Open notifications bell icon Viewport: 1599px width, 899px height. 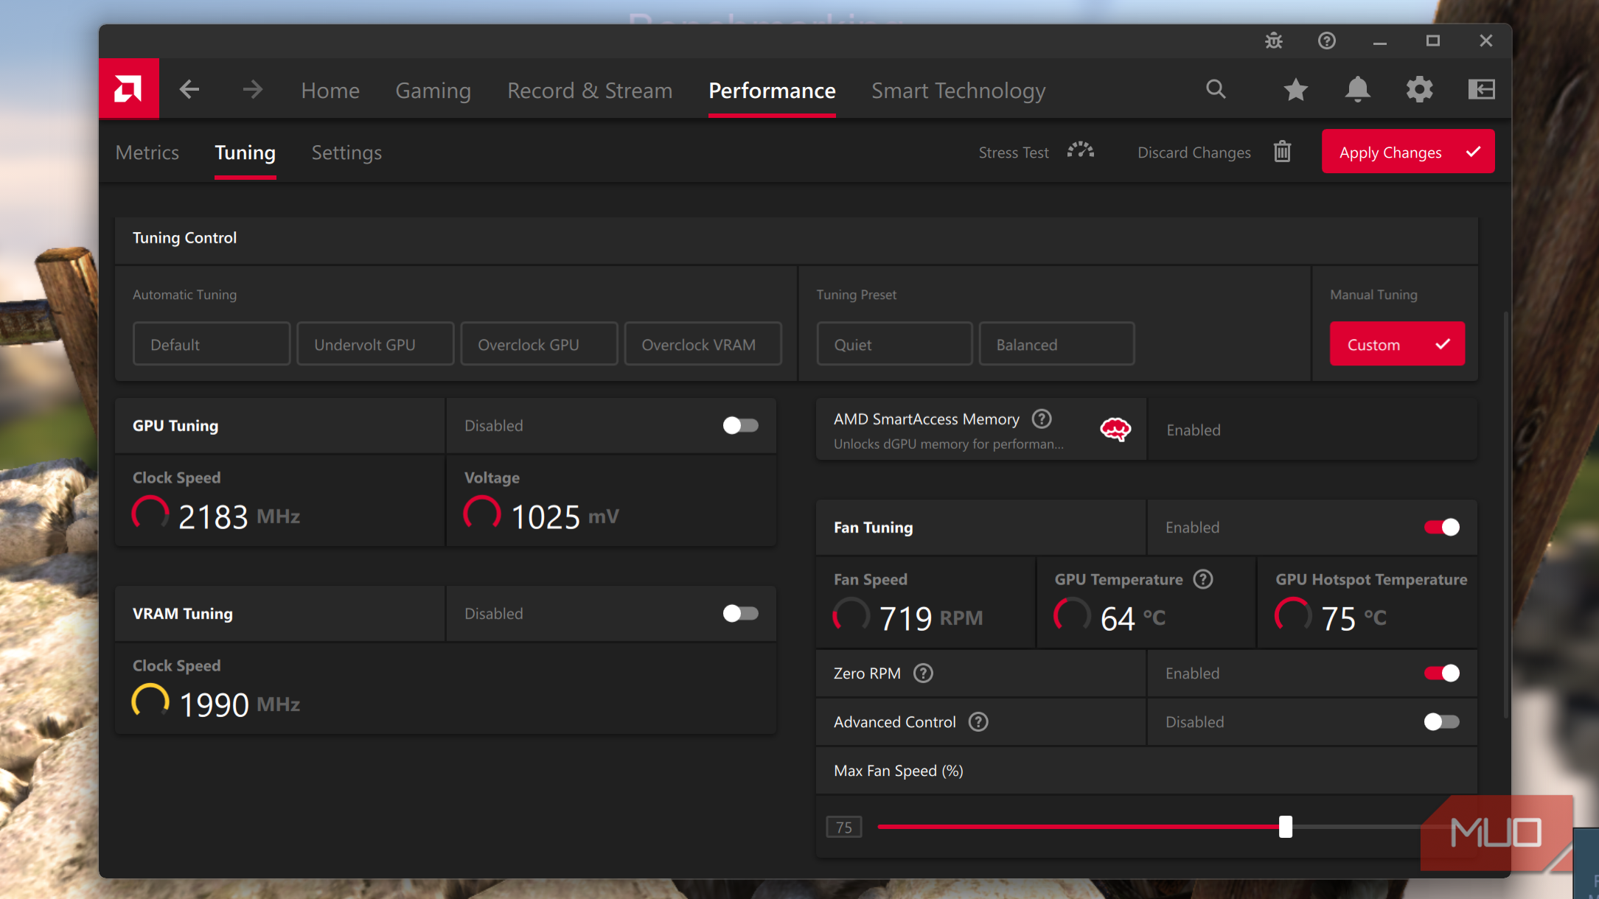[x=1357, y=90]
